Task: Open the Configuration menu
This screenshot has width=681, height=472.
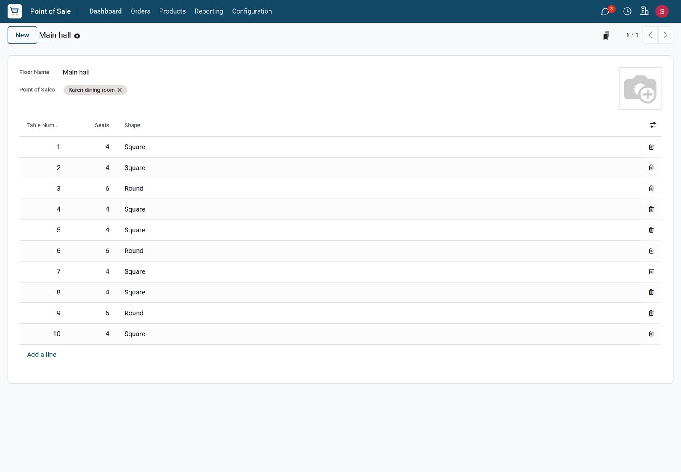Action: point(252,11)
